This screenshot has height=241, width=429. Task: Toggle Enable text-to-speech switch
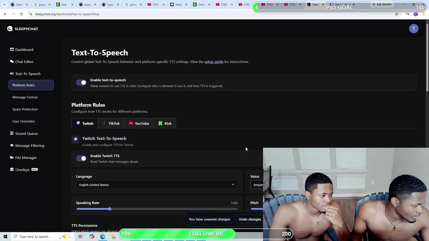pos(81,83)
